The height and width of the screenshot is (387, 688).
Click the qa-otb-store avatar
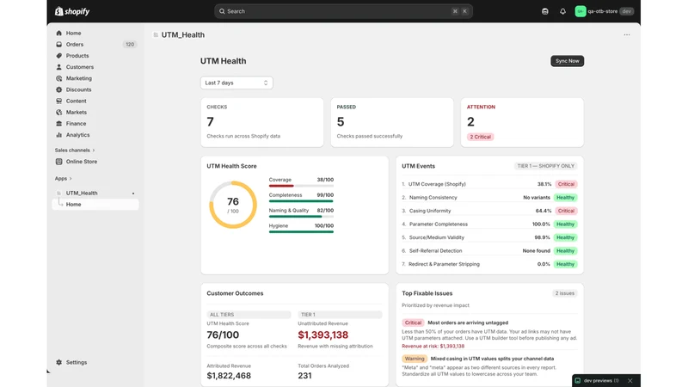click(580, 11)
